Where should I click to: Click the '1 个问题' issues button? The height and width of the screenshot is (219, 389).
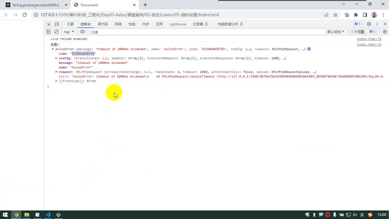[363, 32]
